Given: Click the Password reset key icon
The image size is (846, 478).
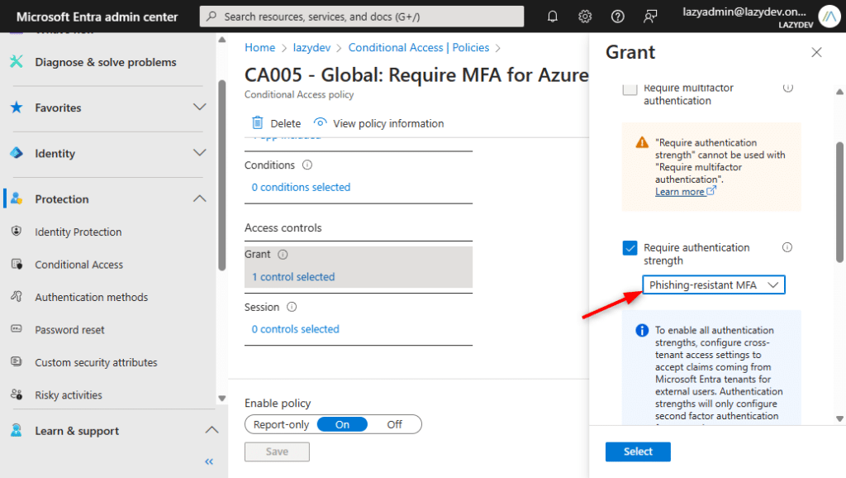Looking at the screenshot, I should point(17,329).
